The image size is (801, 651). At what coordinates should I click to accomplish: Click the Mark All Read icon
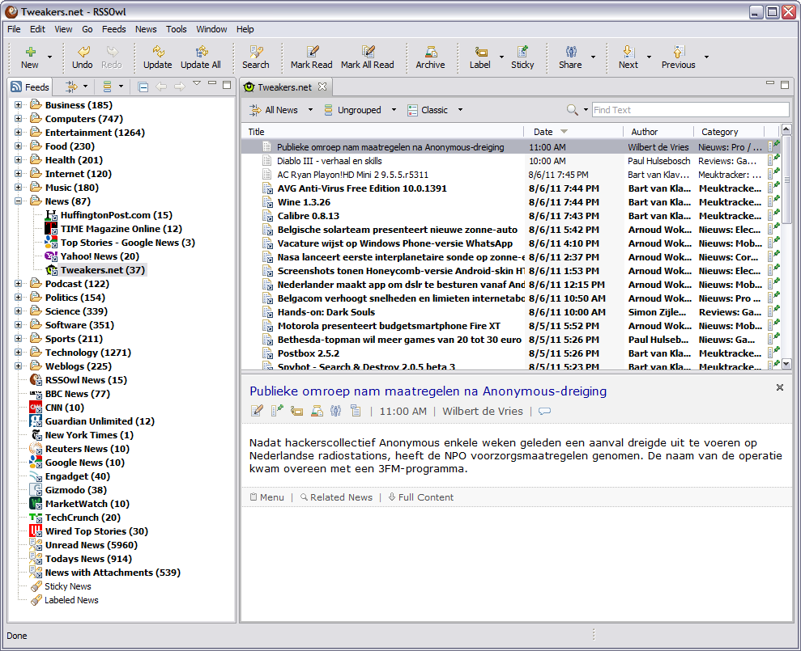(x=368, y=57)
